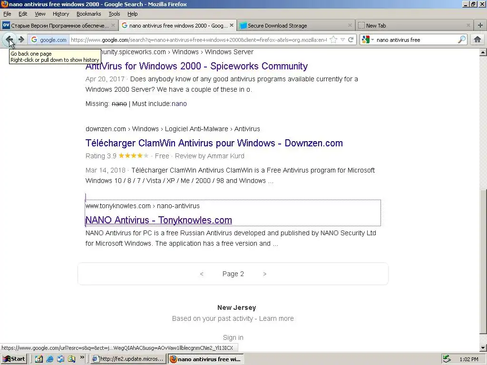
Task: Bookmark this page with the star icon
Action: [x=333, y=40]
